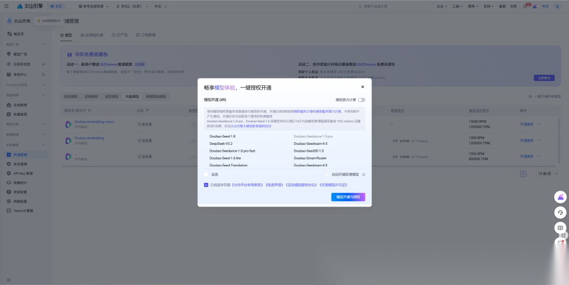Click the 状态 filter icon

(x=148, y=111)
